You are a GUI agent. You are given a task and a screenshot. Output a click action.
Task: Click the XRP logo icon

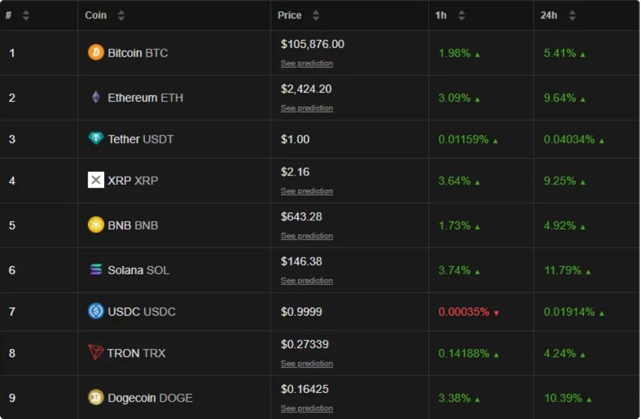point(96,181)
